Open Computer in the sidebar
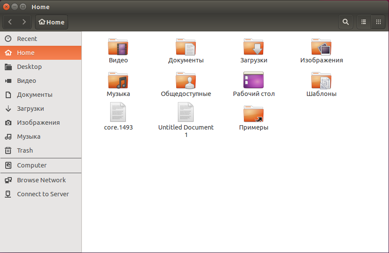 click(x=41, y=165)
